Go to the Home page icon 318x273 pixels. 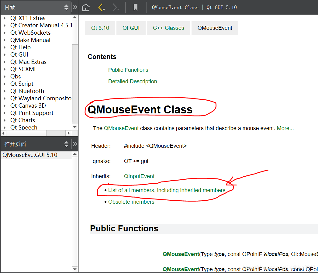pos(86,8)
